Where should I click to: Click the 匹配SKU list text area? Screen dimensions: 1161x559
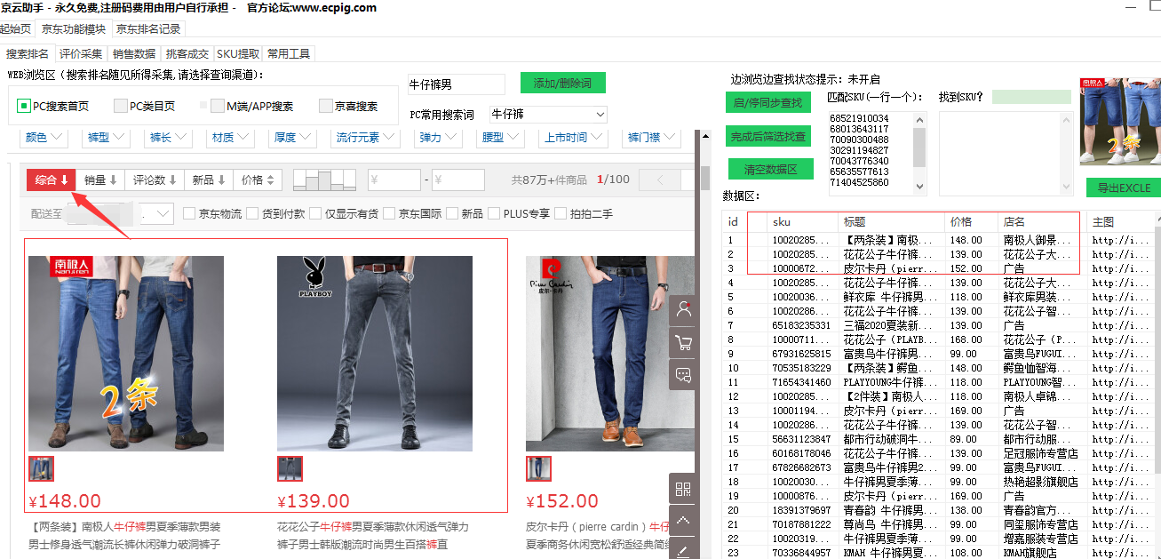(x=870, y=153)
